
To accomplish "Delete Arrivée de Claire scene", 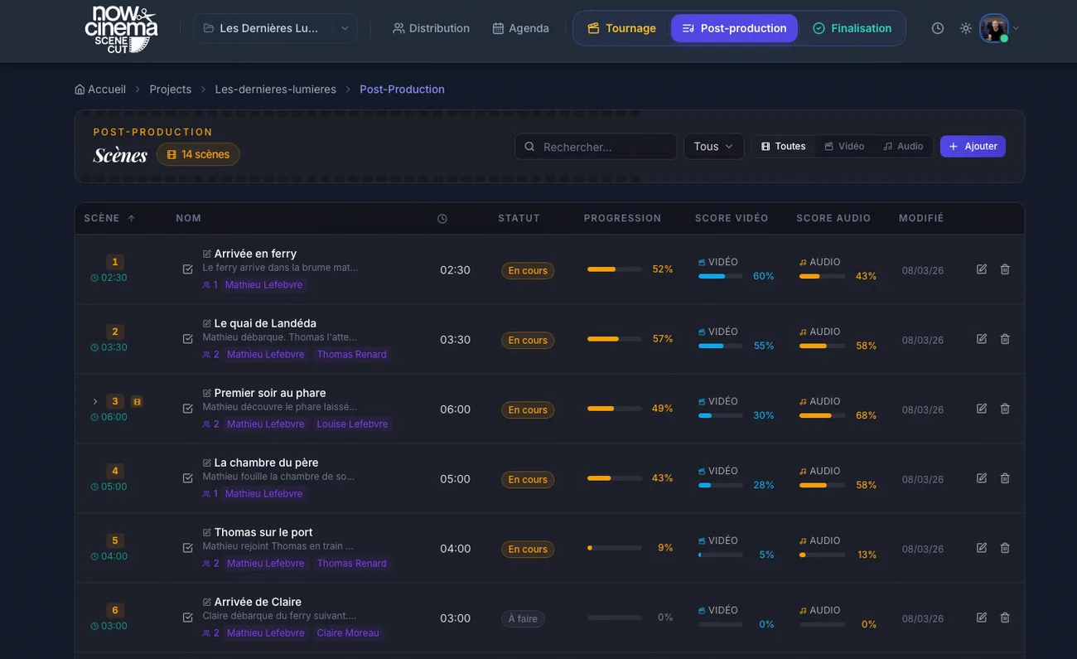I will (x=1005, y=618).
